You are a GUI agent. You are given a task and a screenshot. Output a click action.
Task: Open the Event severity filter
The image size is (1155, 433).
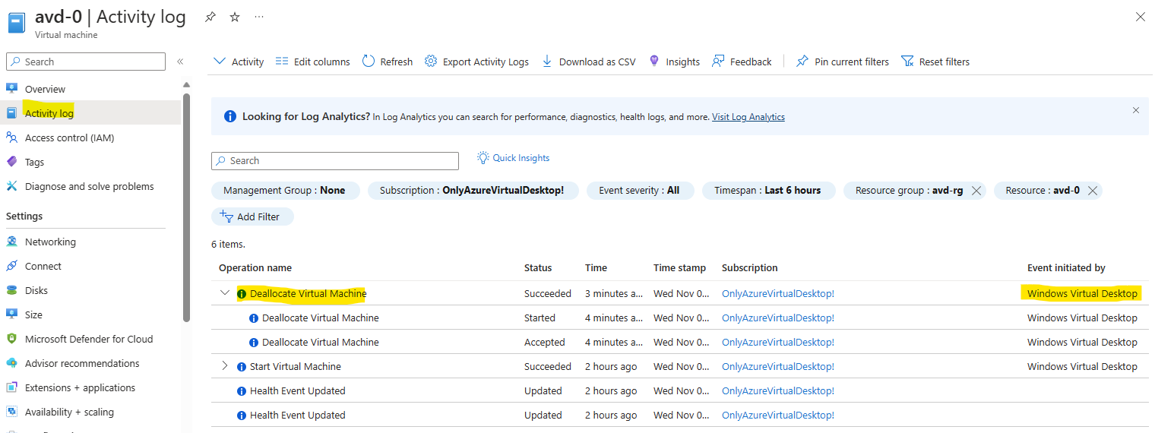641,191
